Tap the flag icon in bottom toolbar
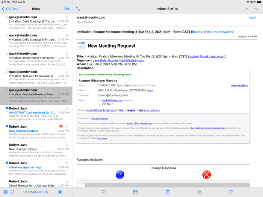Image resolution: width=263 pixels, height=197 pixels. click(103, 192)
